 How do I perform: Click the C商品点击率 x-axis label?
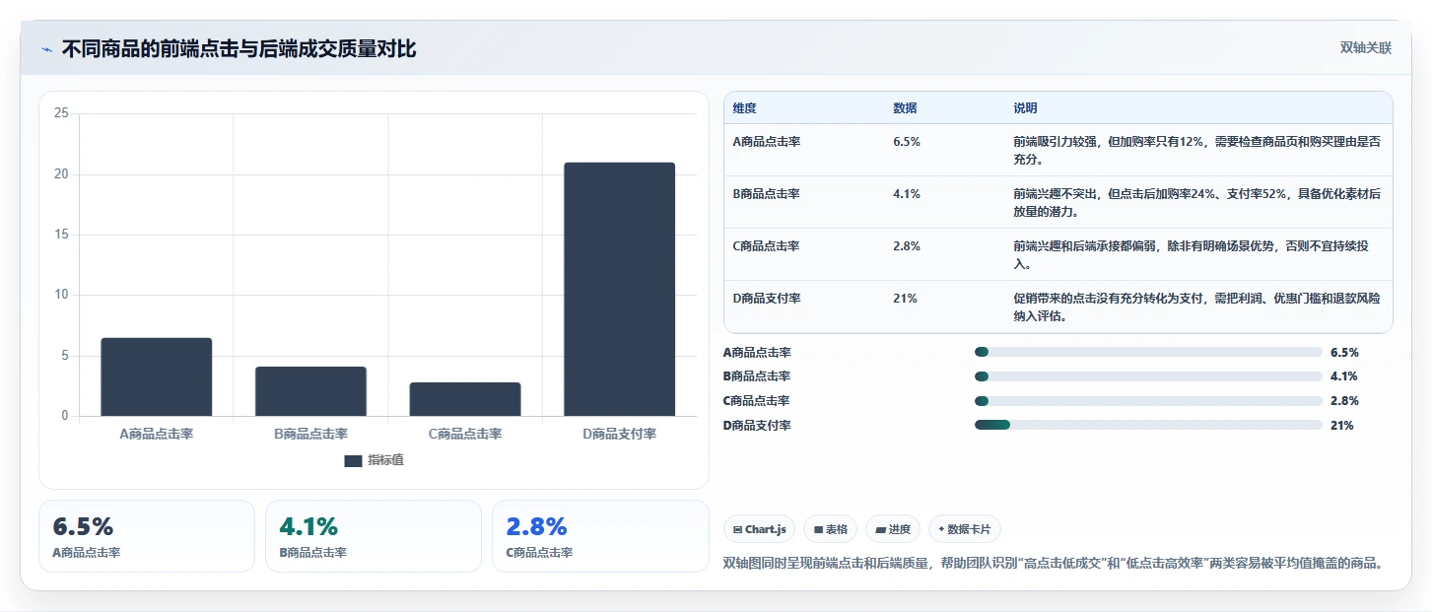(x=465, y=434)
